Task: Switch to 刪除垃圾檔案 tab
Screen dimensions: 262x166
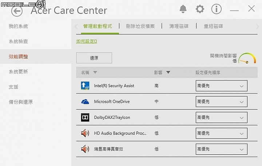Action: point(140,26)
